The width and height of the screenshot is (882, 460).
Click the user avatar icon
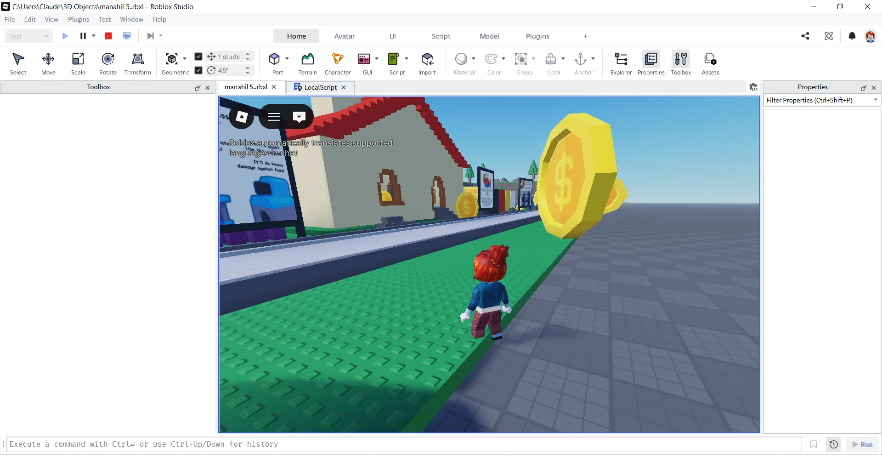[x=871, y=36]
